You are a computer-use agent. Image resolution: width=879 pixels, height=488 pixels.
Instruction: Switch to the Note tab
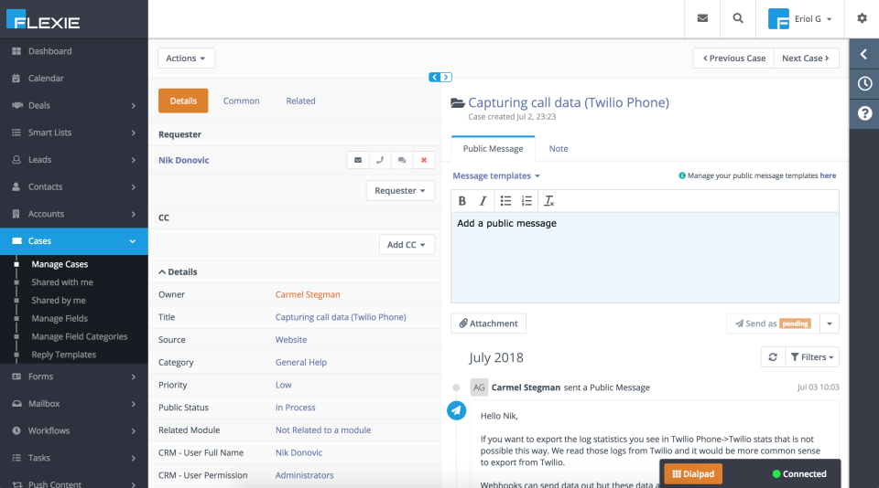[x=559, y=148]
